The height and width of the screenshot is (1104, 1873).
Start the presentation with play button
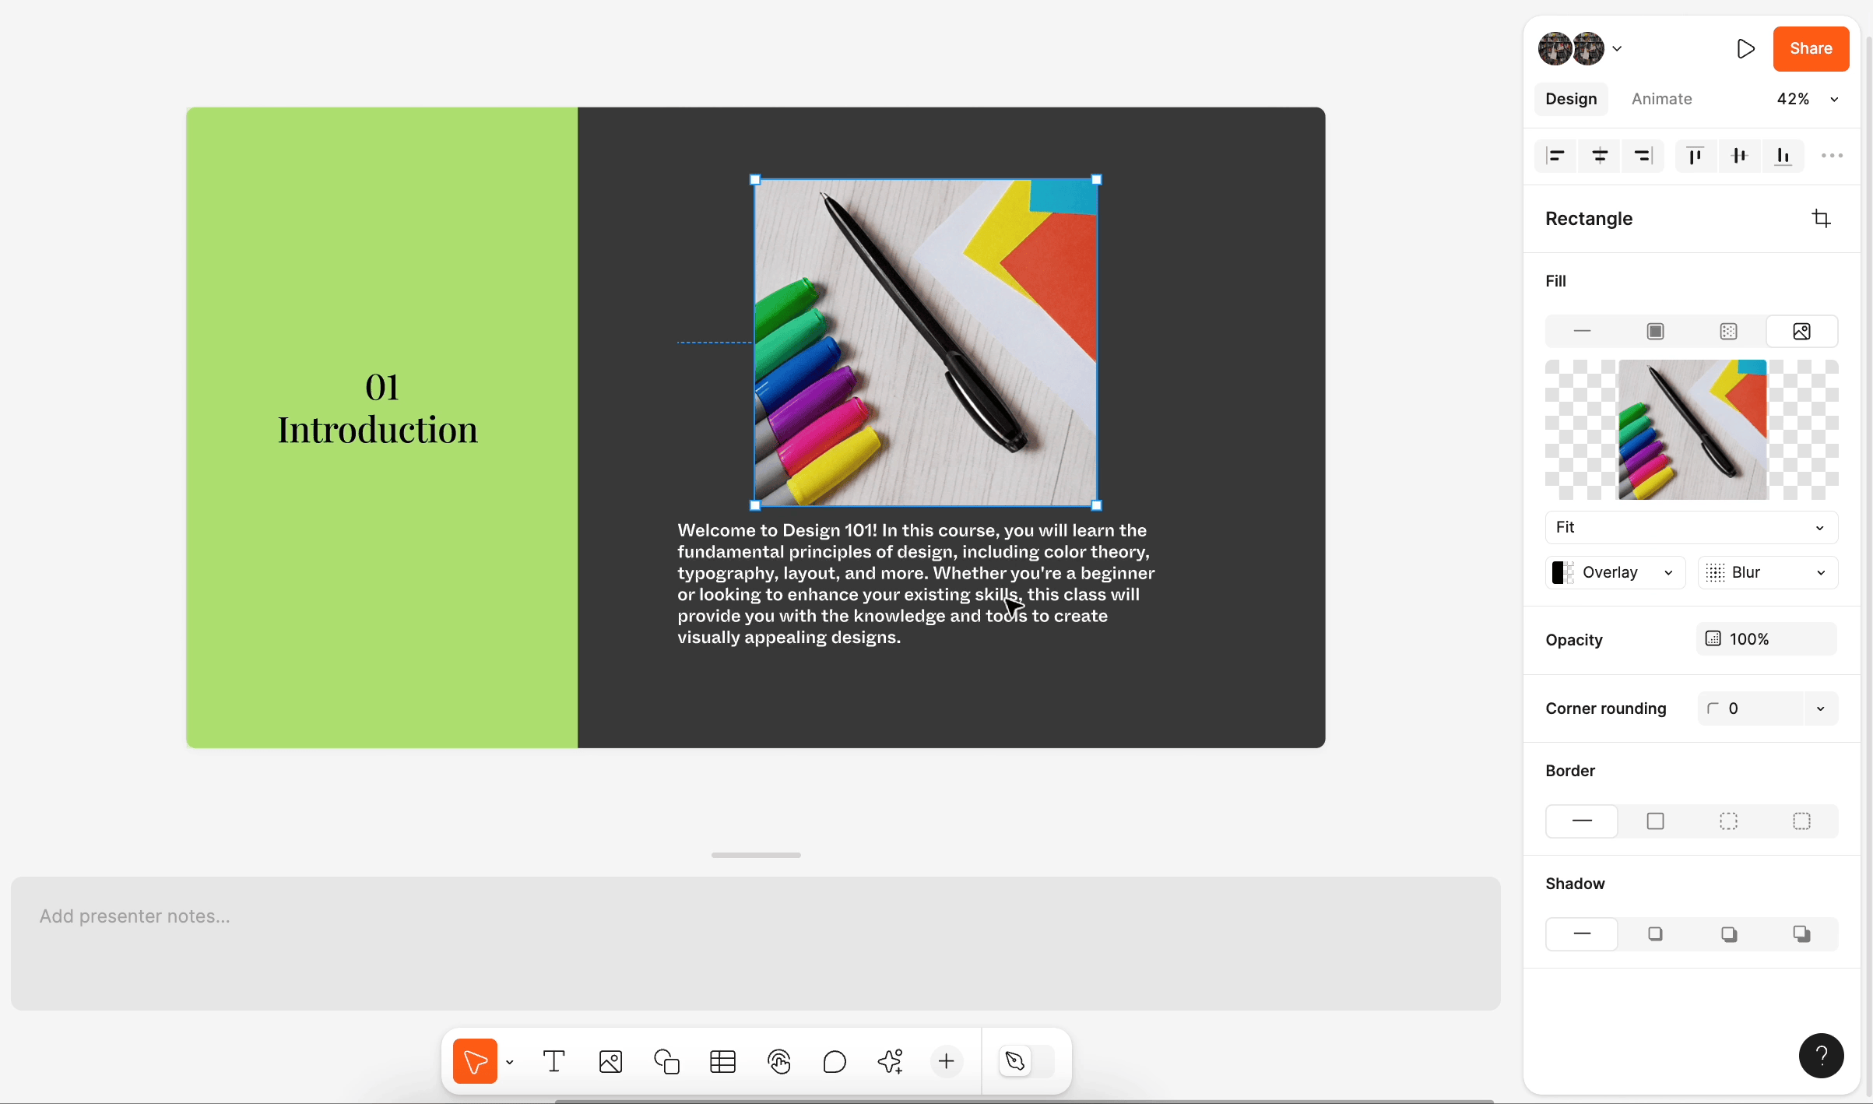point(1745,48)
